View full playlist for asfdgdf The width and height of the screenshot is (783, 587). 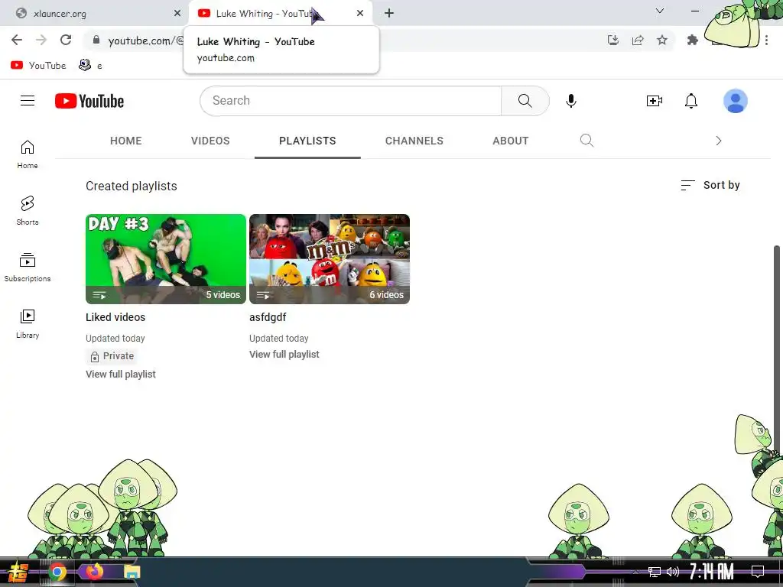pyautogui.click(x=284, y=355)
